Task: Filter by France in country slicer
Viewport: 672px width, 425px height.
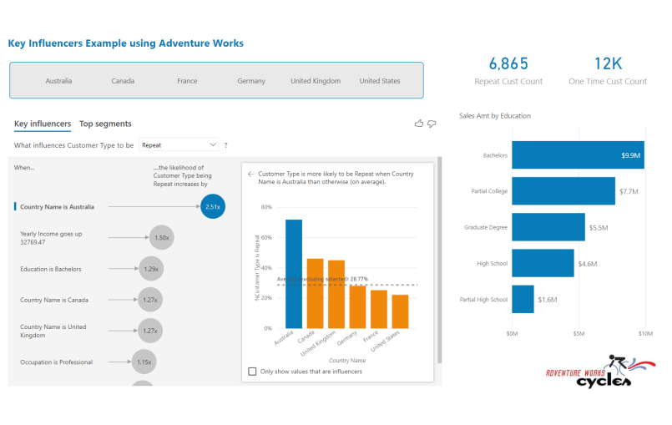Action: coord(187,81)
